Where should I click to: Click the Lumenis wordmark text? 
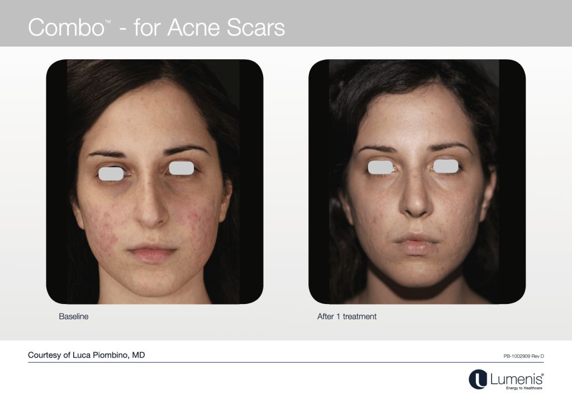pos(516,379)
